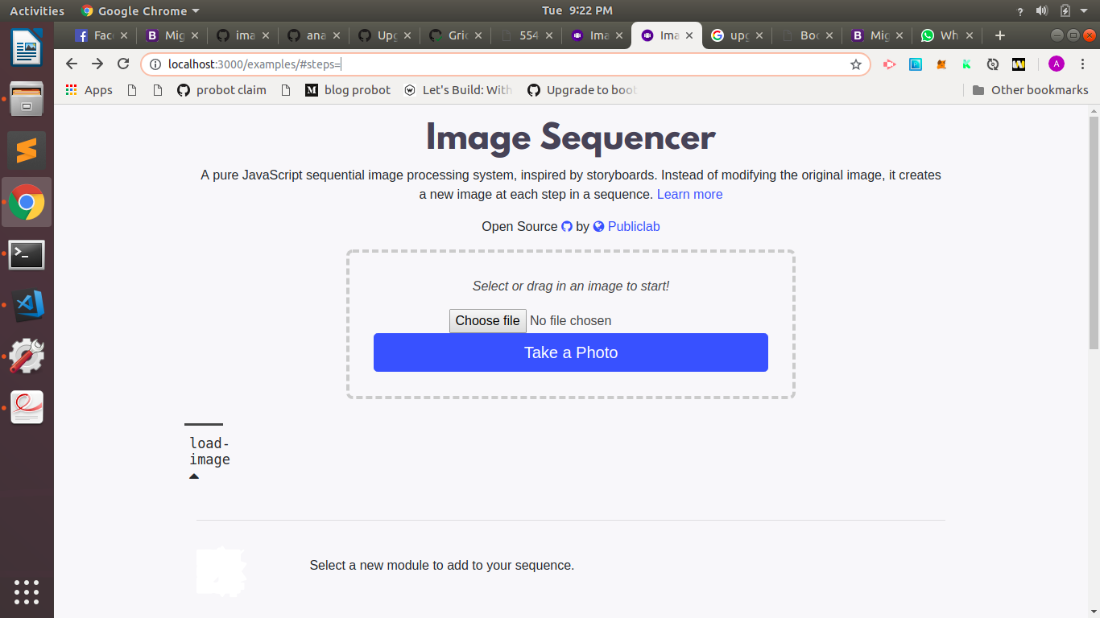Open the Activities overview

coord(37,10)
